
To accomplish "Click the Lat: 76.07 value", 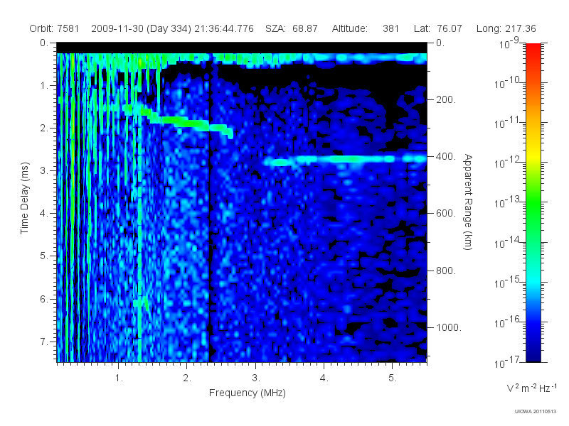I will (438, 28).
